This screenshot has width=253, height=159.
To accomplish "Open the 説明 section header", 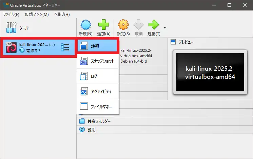I will (x=165, y=130).
